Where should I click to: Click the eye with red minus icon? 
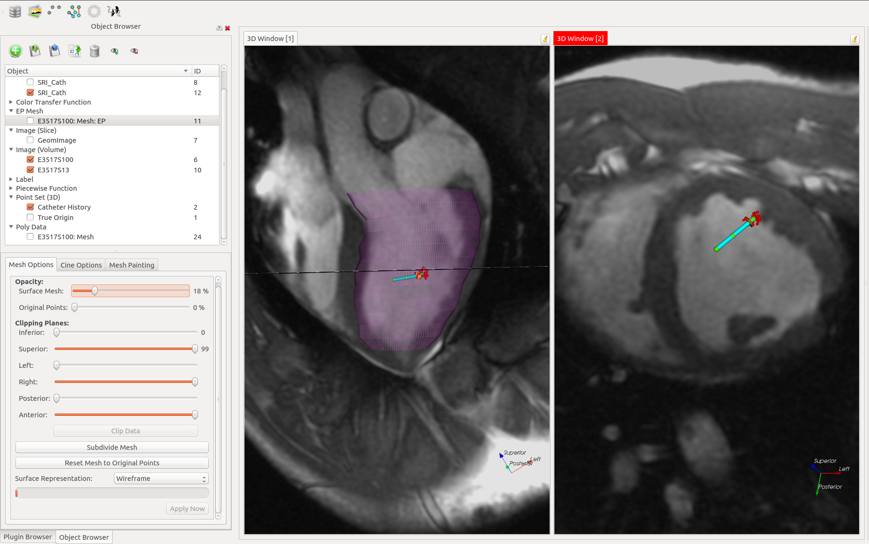(134, 51)
